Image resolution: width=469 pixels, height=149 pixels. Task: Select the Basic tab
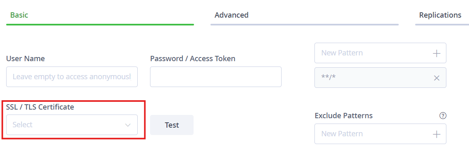pos(19,15)
